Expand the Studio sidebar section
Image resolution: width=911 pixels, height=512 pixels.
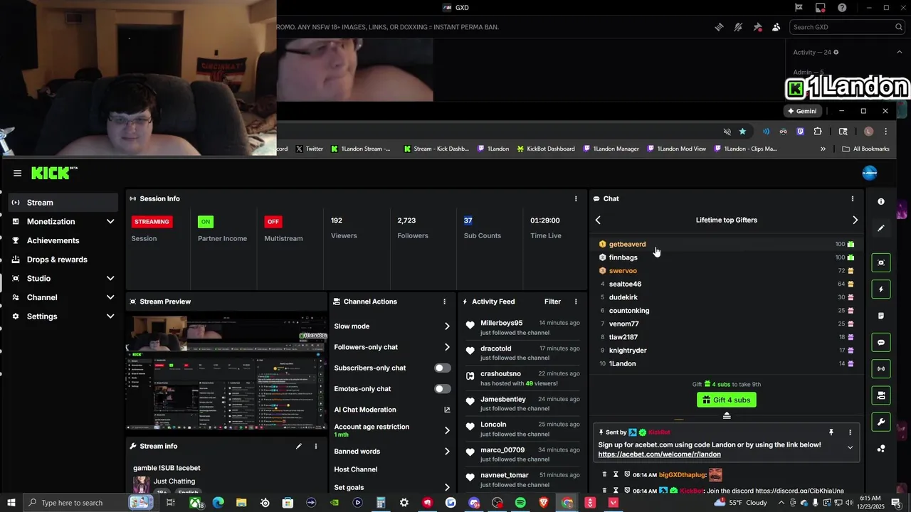tap(110, 279)
